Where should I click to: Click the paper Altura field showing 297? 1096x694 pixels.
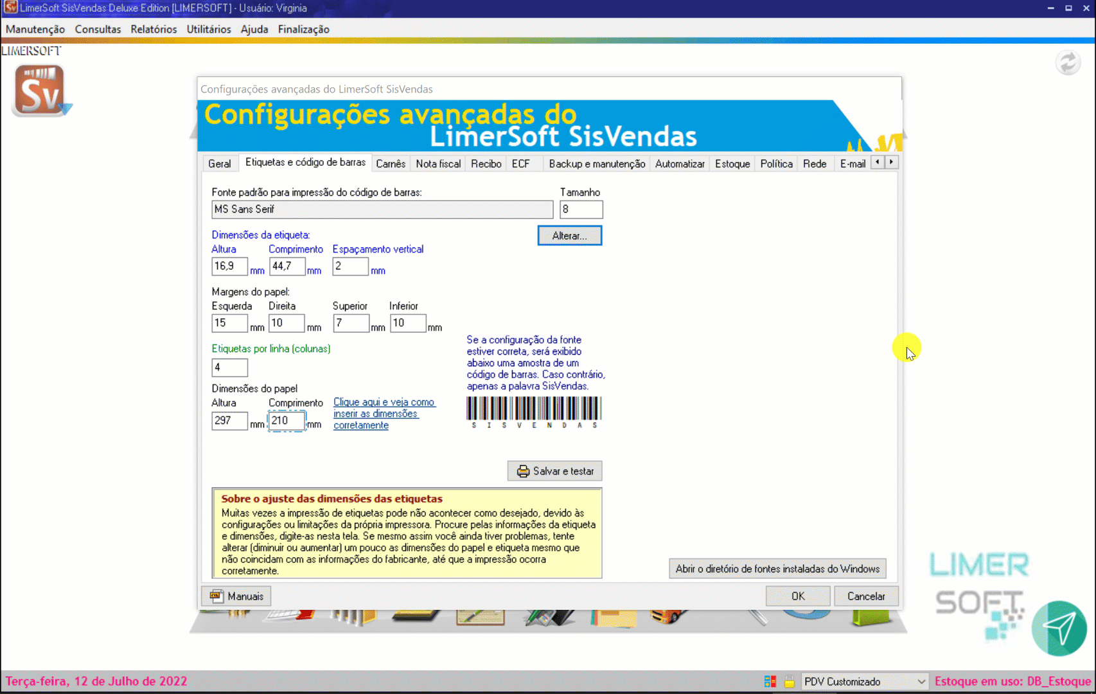229,421
